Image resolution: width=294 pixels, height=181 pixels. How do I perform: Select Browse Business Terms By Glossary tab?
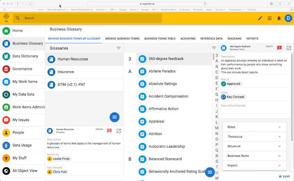(74, 39)
